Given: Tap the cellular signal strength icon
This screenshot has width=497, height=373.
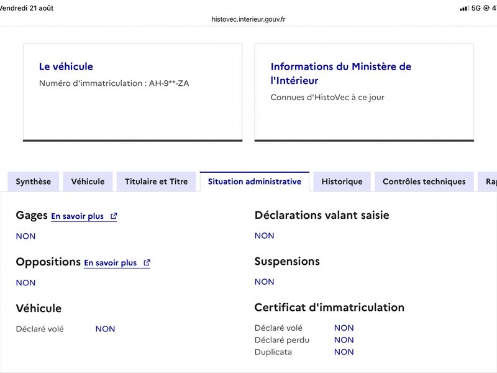Looking at the screenshot, I should [x=464, y=8].
